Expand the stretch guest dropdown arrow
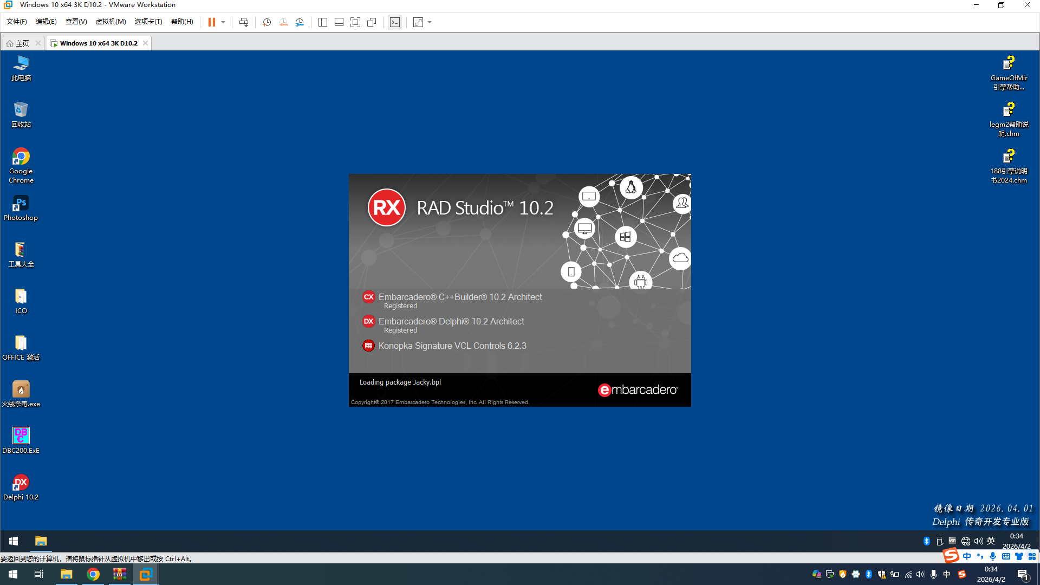The height and width of the screenshot is (585, 1040). coord(430,22)
